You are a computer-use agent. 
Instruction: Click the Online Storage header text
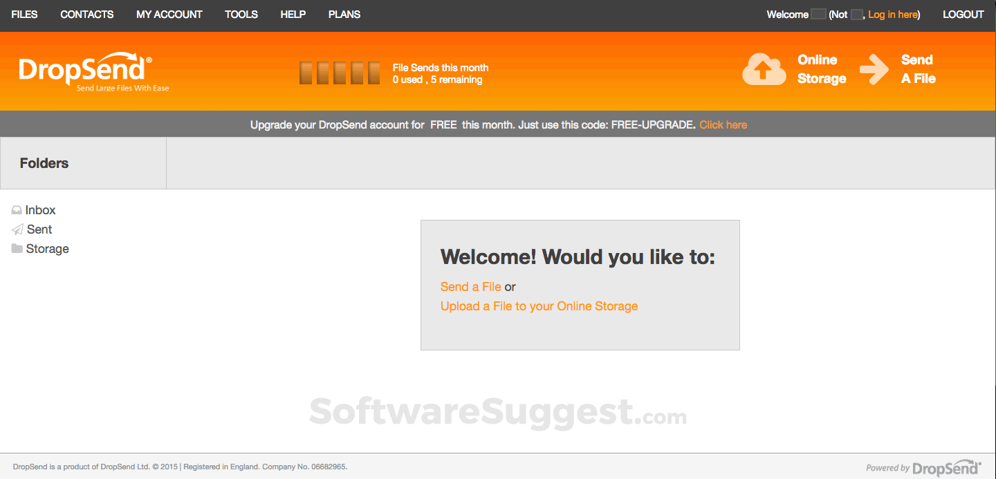(822, 69)
